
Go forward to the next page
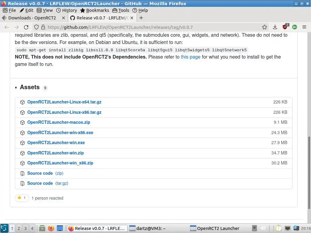click(16, 27)
